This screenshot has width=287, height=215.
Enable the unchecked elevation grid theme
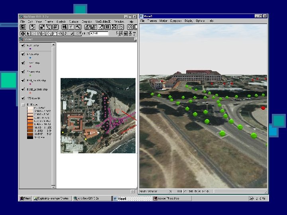click(23, 105)
